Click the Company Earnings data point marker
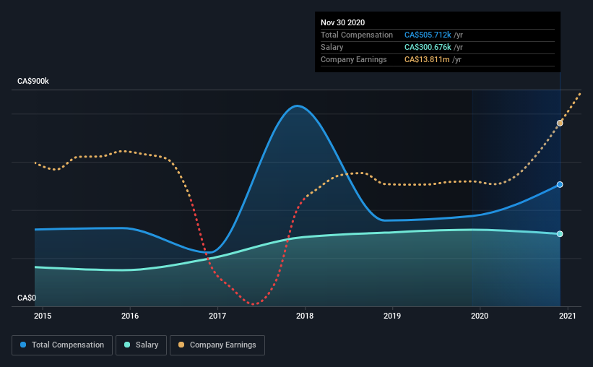The width and height of the screenshot is (593, 367). [560, 124]
